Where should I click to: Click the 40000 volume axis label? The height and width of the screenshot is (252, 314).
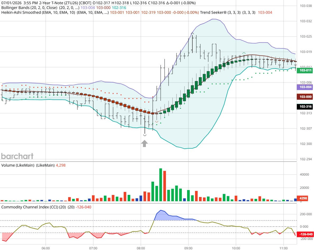point(304,175)
